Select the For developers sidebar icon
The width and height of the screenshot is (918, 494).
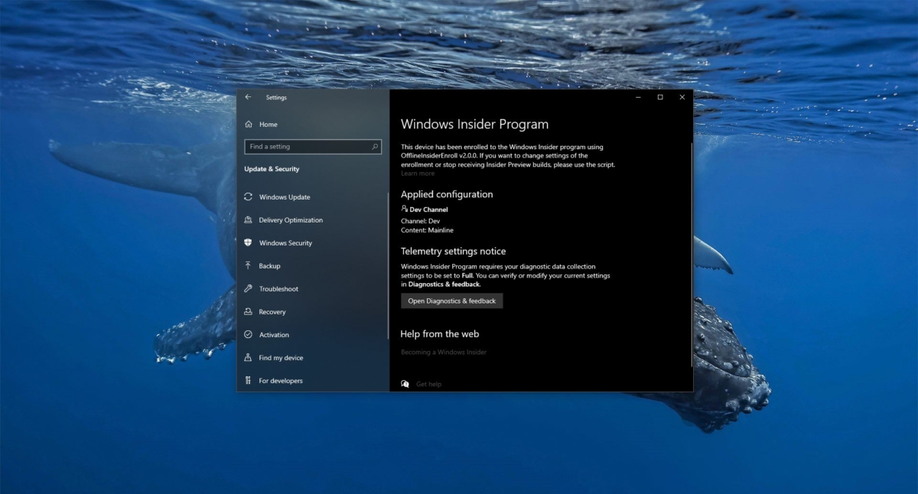point(248,380)
